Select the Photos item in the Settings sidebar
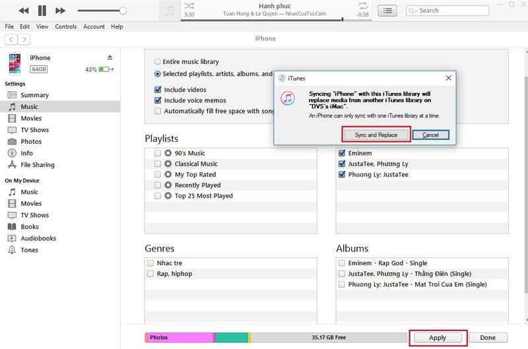Image resolution: width=528 pixels, height=349 pixels. pyautogui.click(x=30, y=142)
